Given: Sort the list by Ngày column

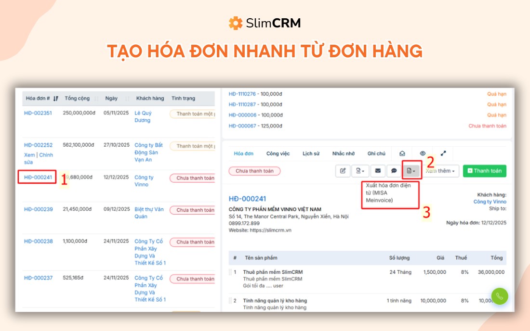Looking at the screenshot, I should click(117, 98).
